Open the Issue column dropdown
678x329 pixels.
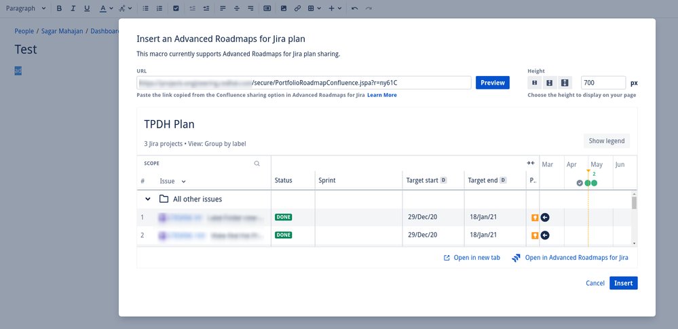173,181
